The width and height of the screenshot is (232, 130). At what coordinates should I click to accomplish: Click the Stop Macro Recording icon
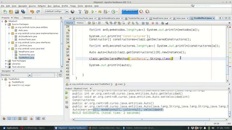(x=157, y=23)
